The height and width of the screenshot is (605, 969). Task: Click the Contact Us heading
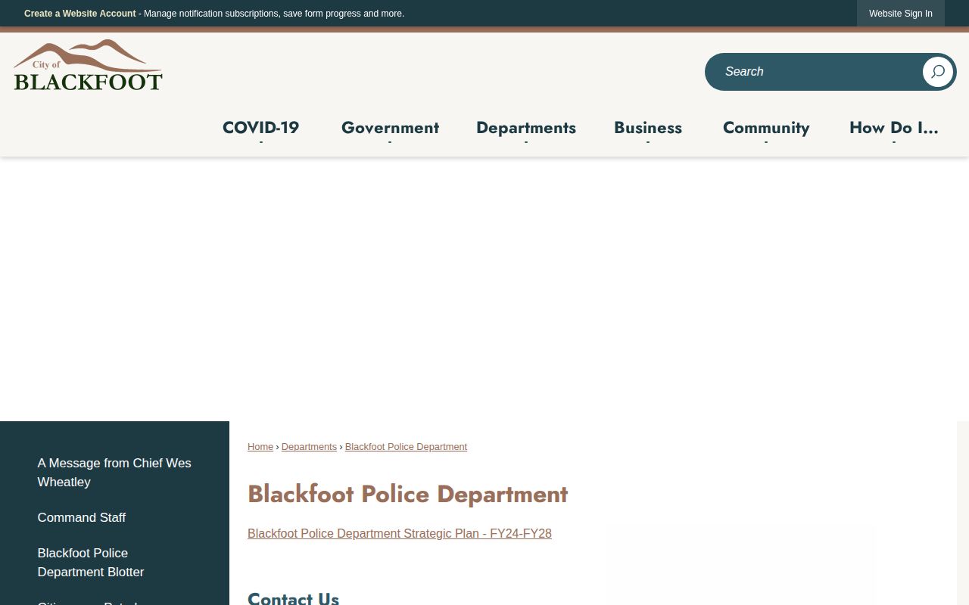click(293, 597)
